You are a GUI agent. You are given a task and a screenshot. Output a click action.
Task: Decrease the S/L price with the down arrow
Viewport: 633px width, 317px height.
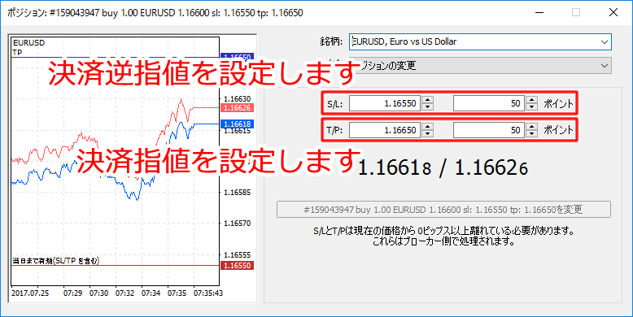point(427,106)
